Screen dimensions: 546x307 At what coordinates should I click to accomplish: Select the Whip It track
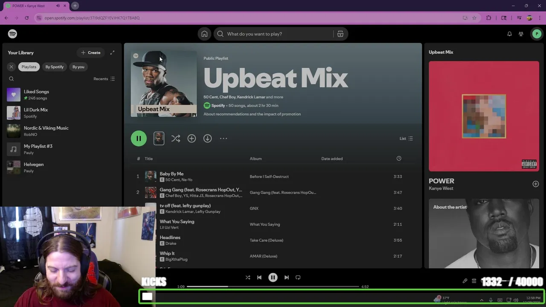pyautogui.click(x=167, y=253)
